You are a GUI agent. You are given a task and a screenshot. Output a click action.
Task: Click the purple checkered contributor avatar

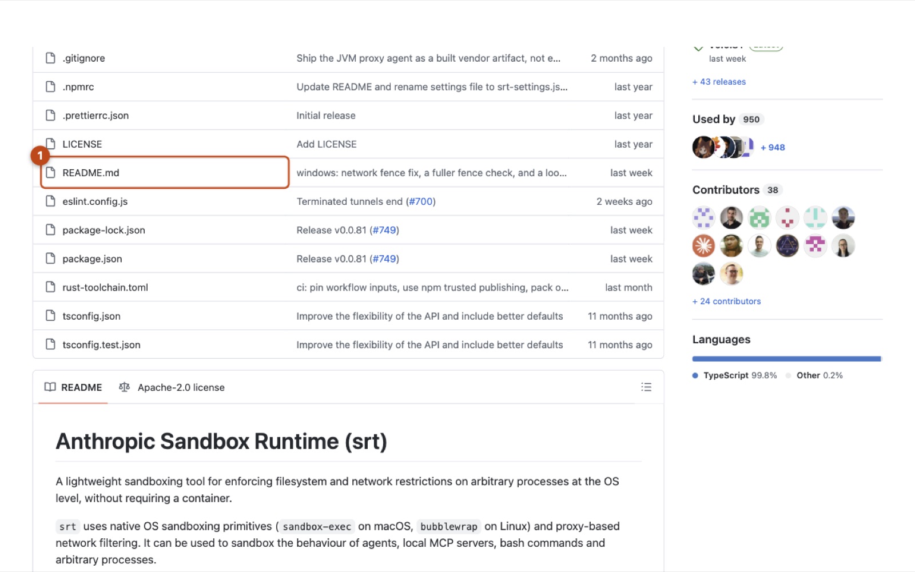tap(703, 218)
